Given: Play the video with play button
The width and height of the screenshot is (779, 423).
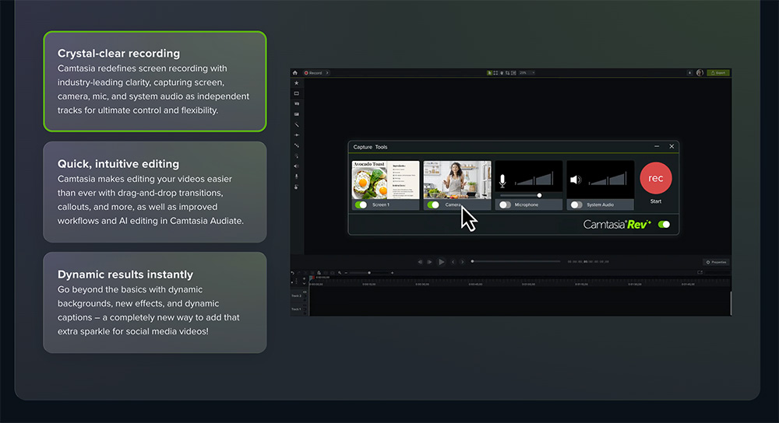Looking at the screenshot, I should pyautogui.click(x=441, y=262).
